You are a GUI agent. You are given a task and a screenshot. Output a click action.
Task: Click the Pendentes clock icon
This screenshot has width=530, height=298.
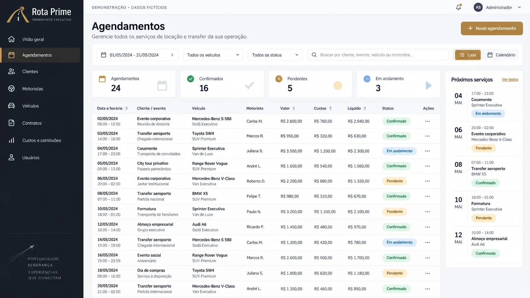coord(279,79)
